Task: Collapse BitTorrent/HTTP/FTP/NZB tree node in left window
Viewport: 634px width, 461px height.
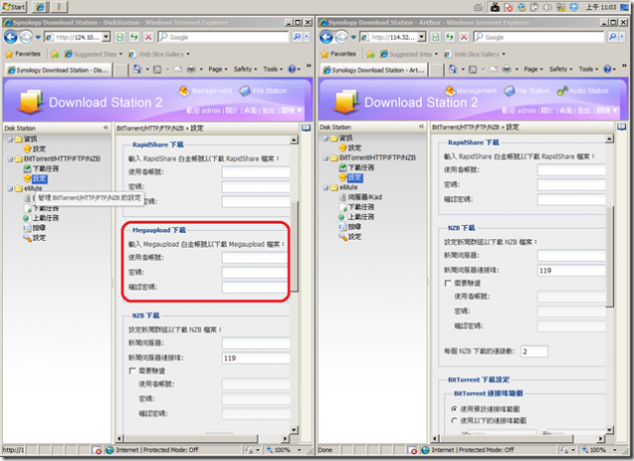Action: point(10,159)
